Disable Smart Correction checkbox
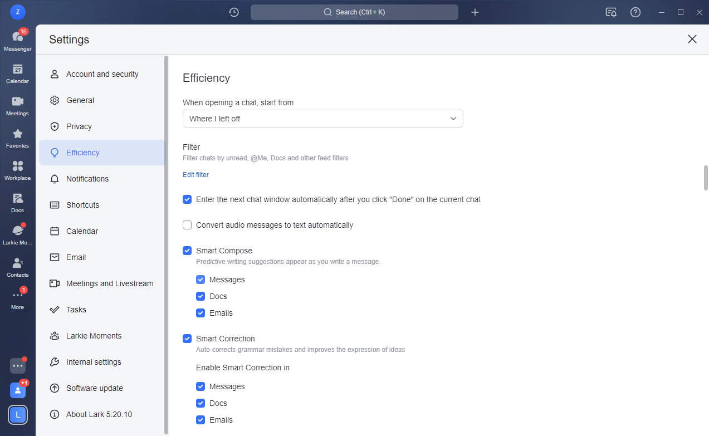The height and width of the screenshot is (436, 709). coord(187,339)
